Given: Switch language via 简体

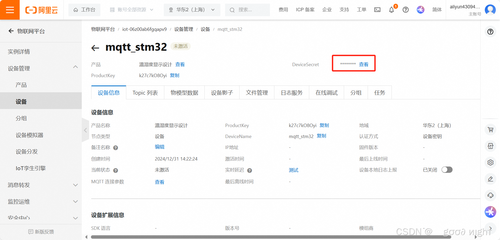Looking at the screenshot, I should (x=437, y=10).
